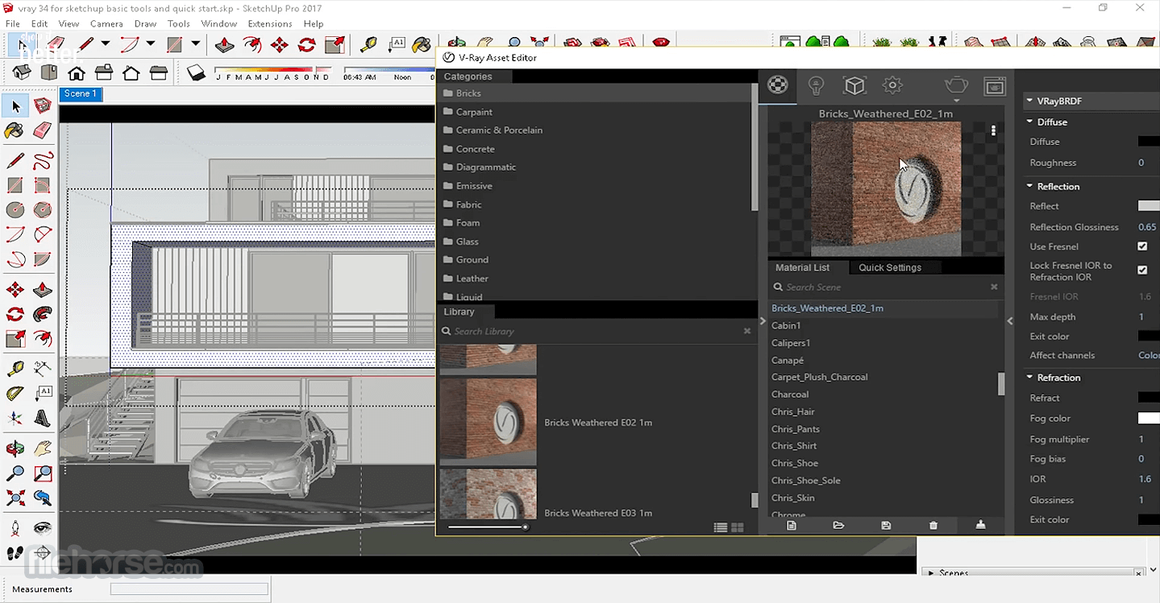Image resolution: width=1160 pixels, height=603 pixels.
Task: Select the Zoom magnifier tool in left toolbar
Action: point(15,473)
